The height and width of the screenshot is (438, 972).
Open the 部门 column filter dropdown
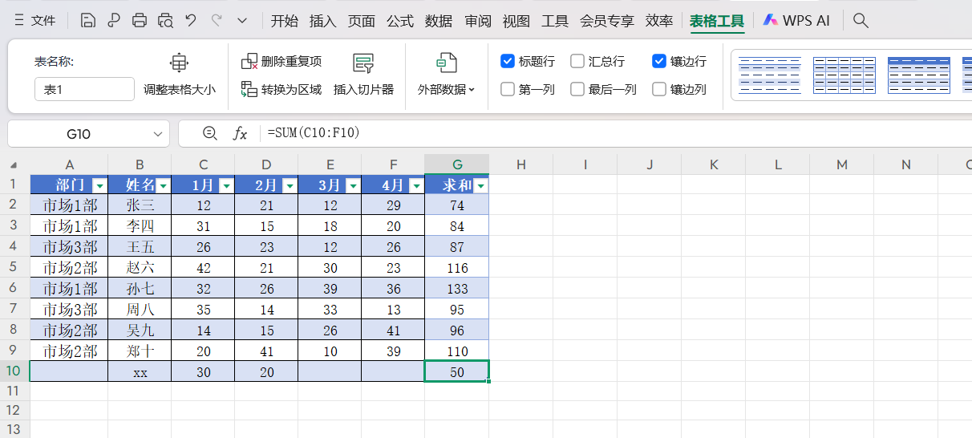pos(99,186)
